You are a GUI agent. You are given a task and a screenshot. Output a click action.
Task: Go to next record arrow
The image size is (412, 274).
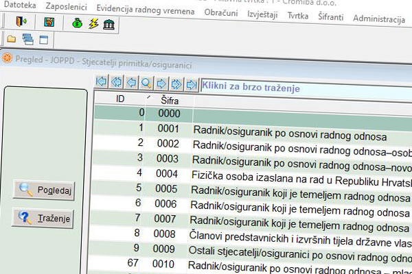tap(161, 84)
